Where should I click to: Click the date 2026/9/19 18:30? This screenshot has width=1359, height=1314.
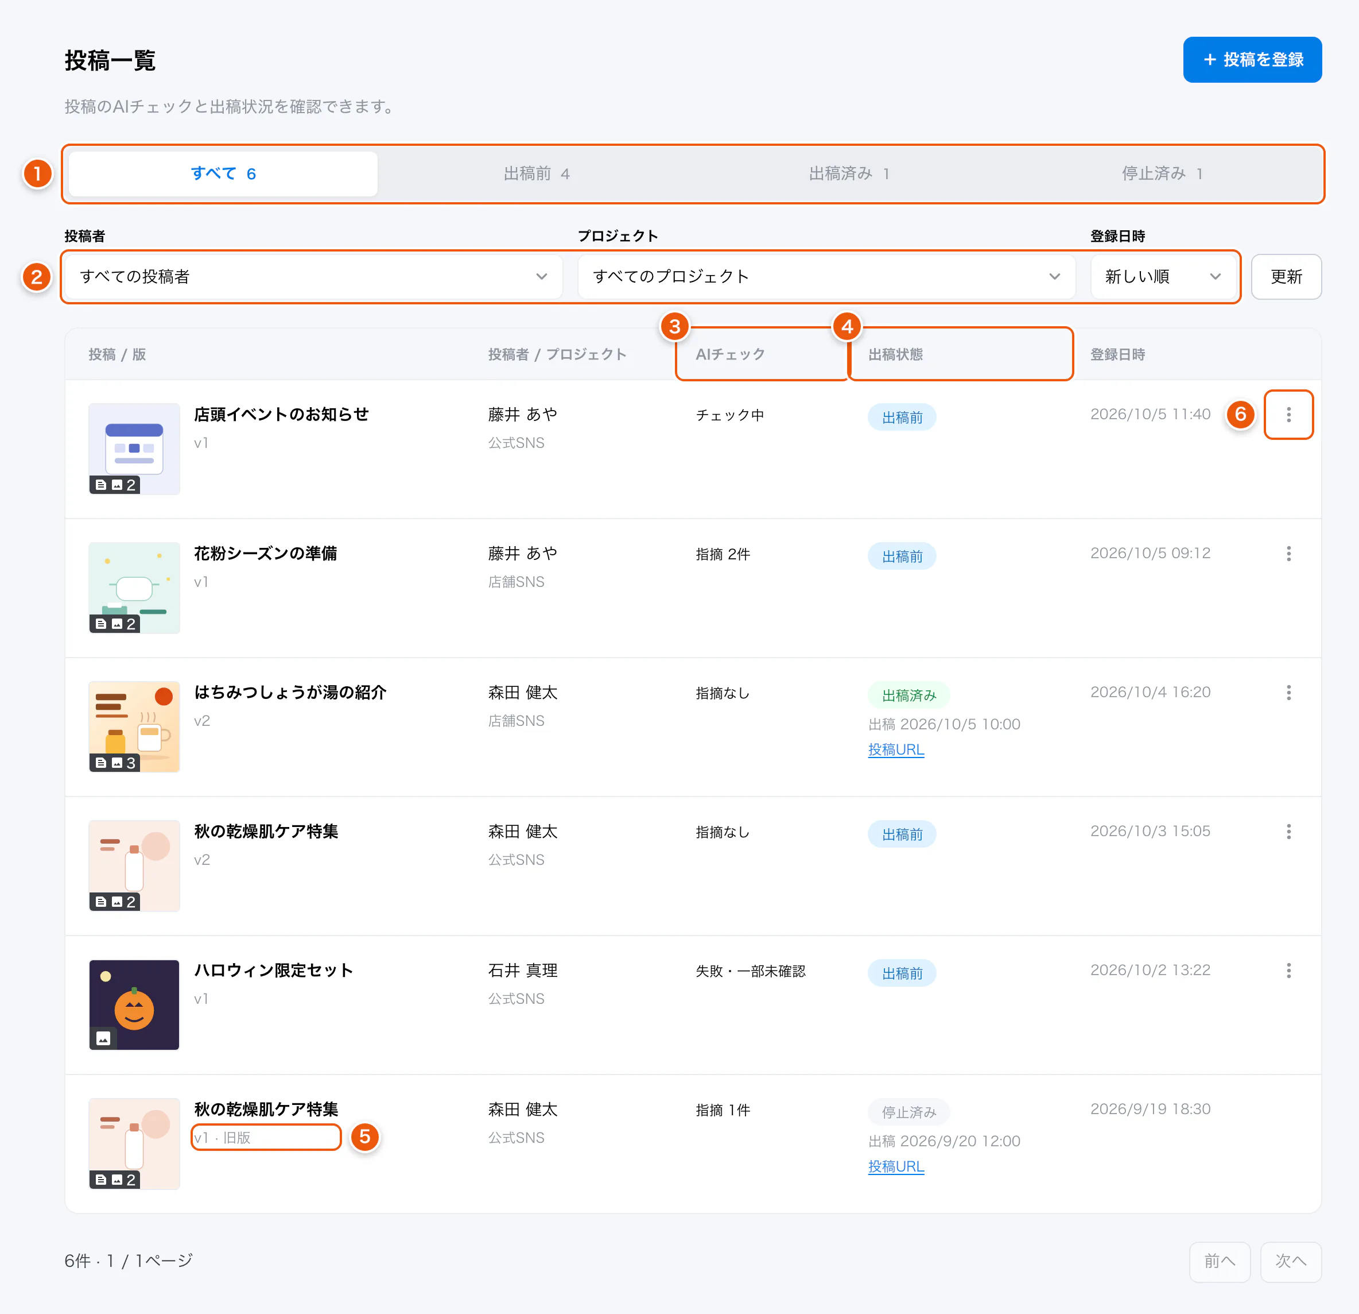coord(1150,1108)
